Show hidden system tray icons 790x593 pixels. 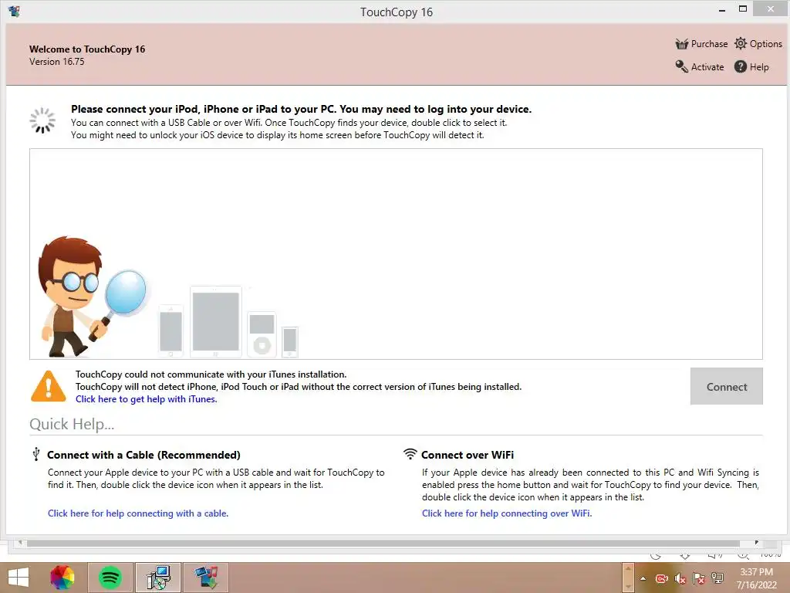click(x=643, y=578)
